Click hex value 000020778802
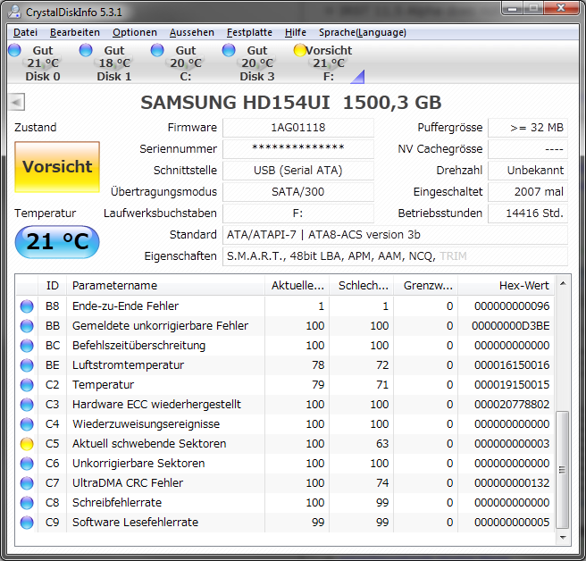This screenshot has height=561, width=586. click(x=512, y=405)
